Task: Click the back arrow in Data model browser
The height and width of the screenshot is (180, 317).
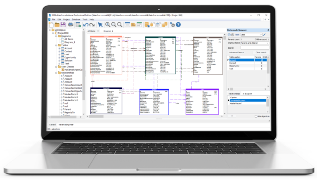Action: (229, 35)
